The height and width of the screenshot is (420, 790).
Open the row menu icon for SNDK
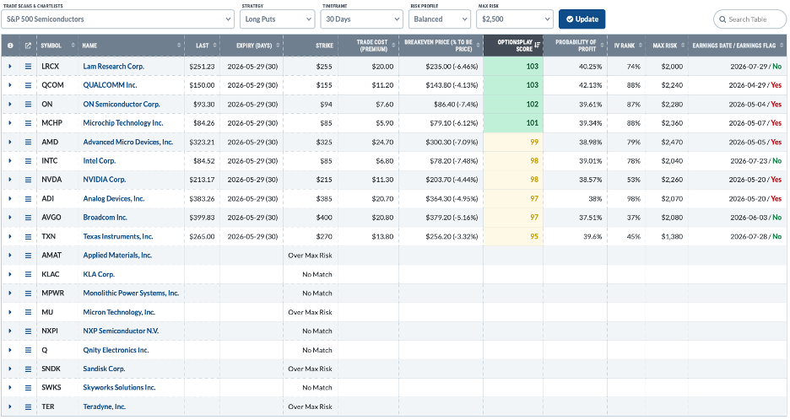tap(28, 369)
